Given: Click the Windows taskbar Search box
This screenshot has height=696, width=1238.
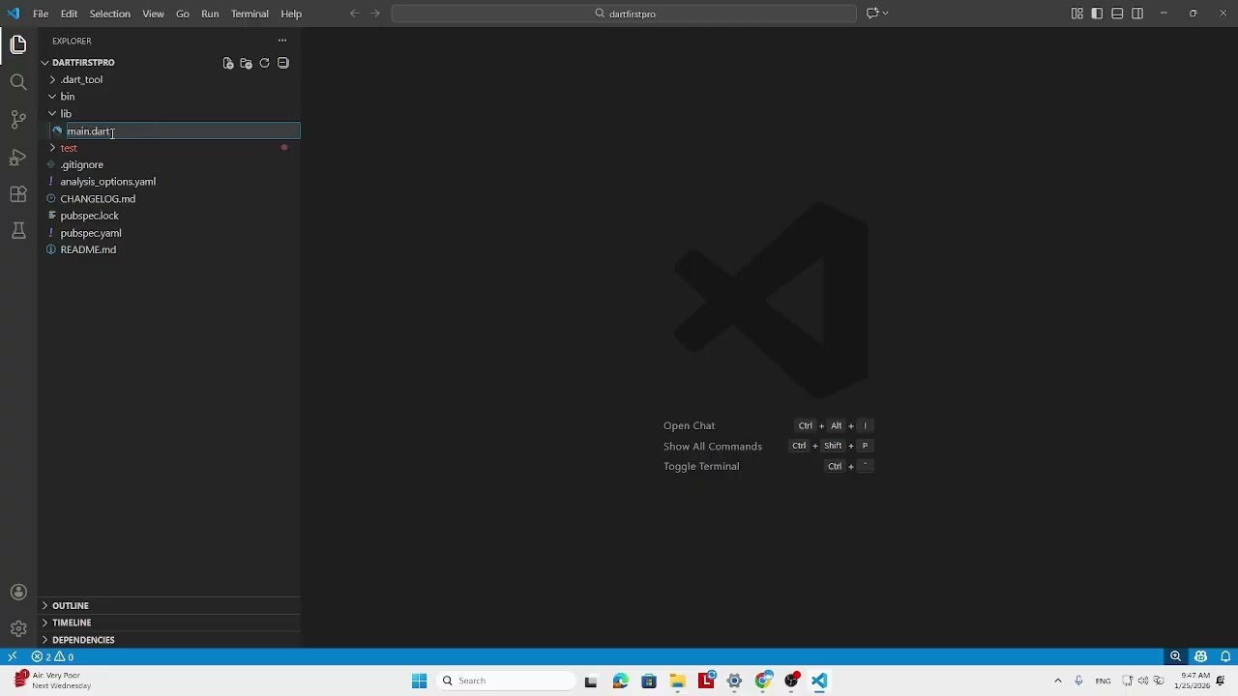Looking at the screenshot, I should point(504,681).
